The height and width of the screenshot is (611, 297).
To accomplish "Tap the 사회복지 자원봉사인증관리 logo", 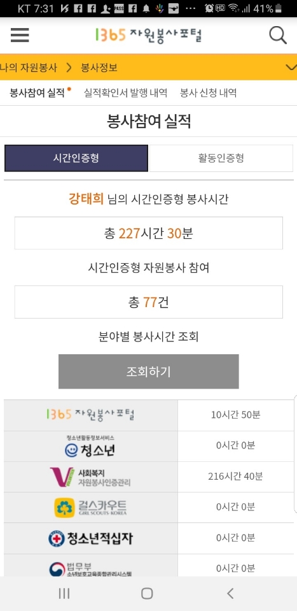I will coord(90,477).
